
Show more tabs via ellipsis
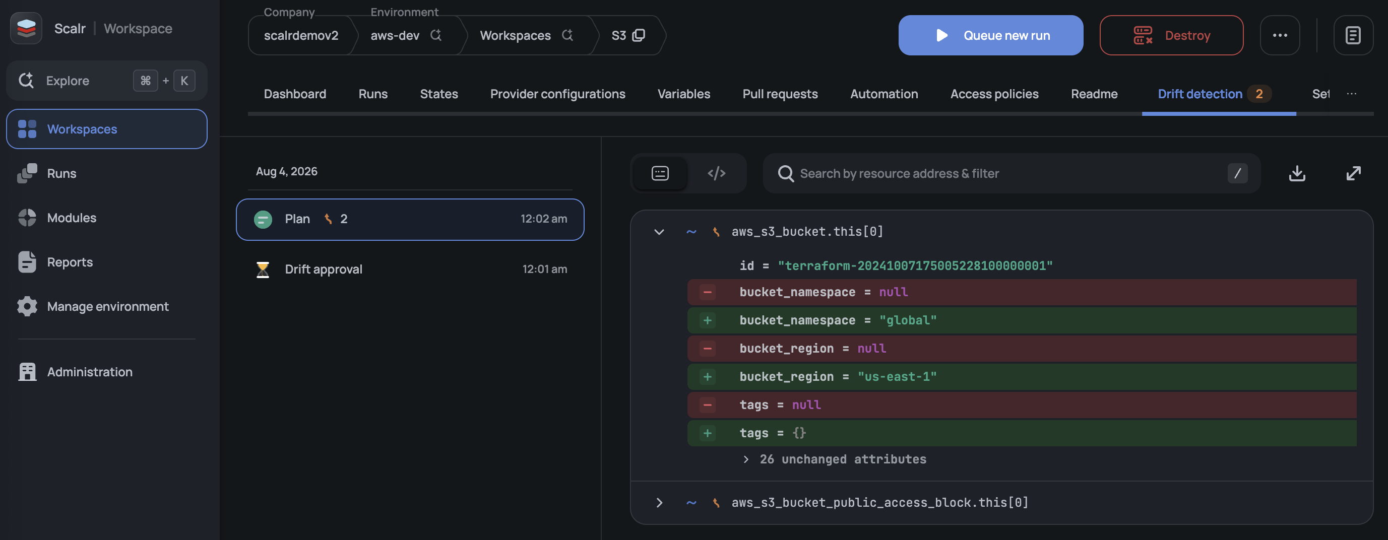click(x=1351, y=94)
